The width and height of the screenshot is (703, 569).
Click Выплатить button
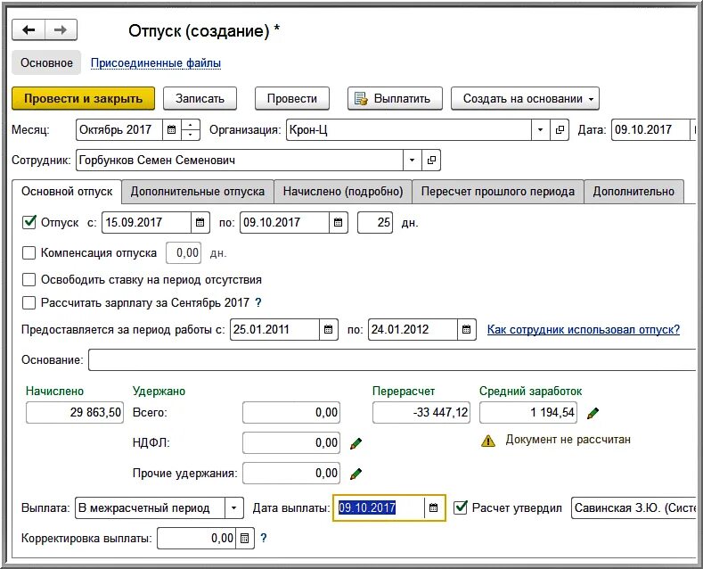[395, 99]
